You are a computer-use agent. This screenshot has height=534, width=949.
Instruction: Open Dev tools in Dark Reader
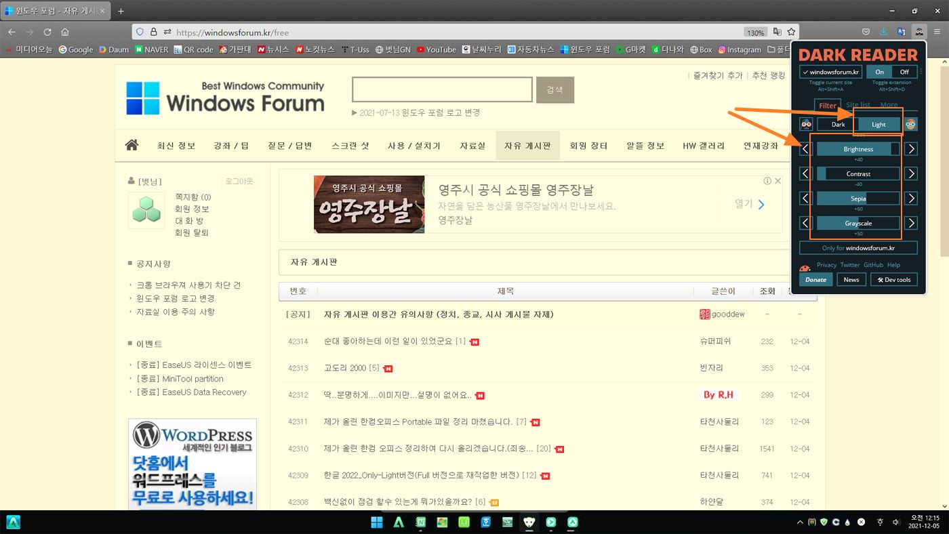click(894, 279)
